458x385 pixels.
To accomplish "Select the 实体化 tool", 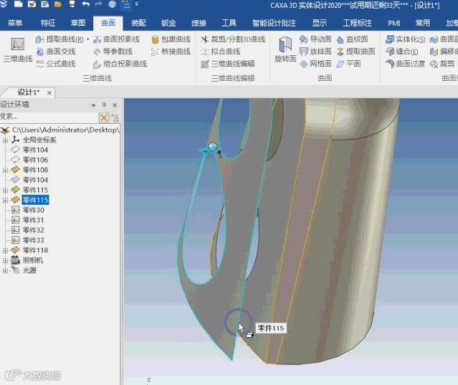I will [405, 39].
